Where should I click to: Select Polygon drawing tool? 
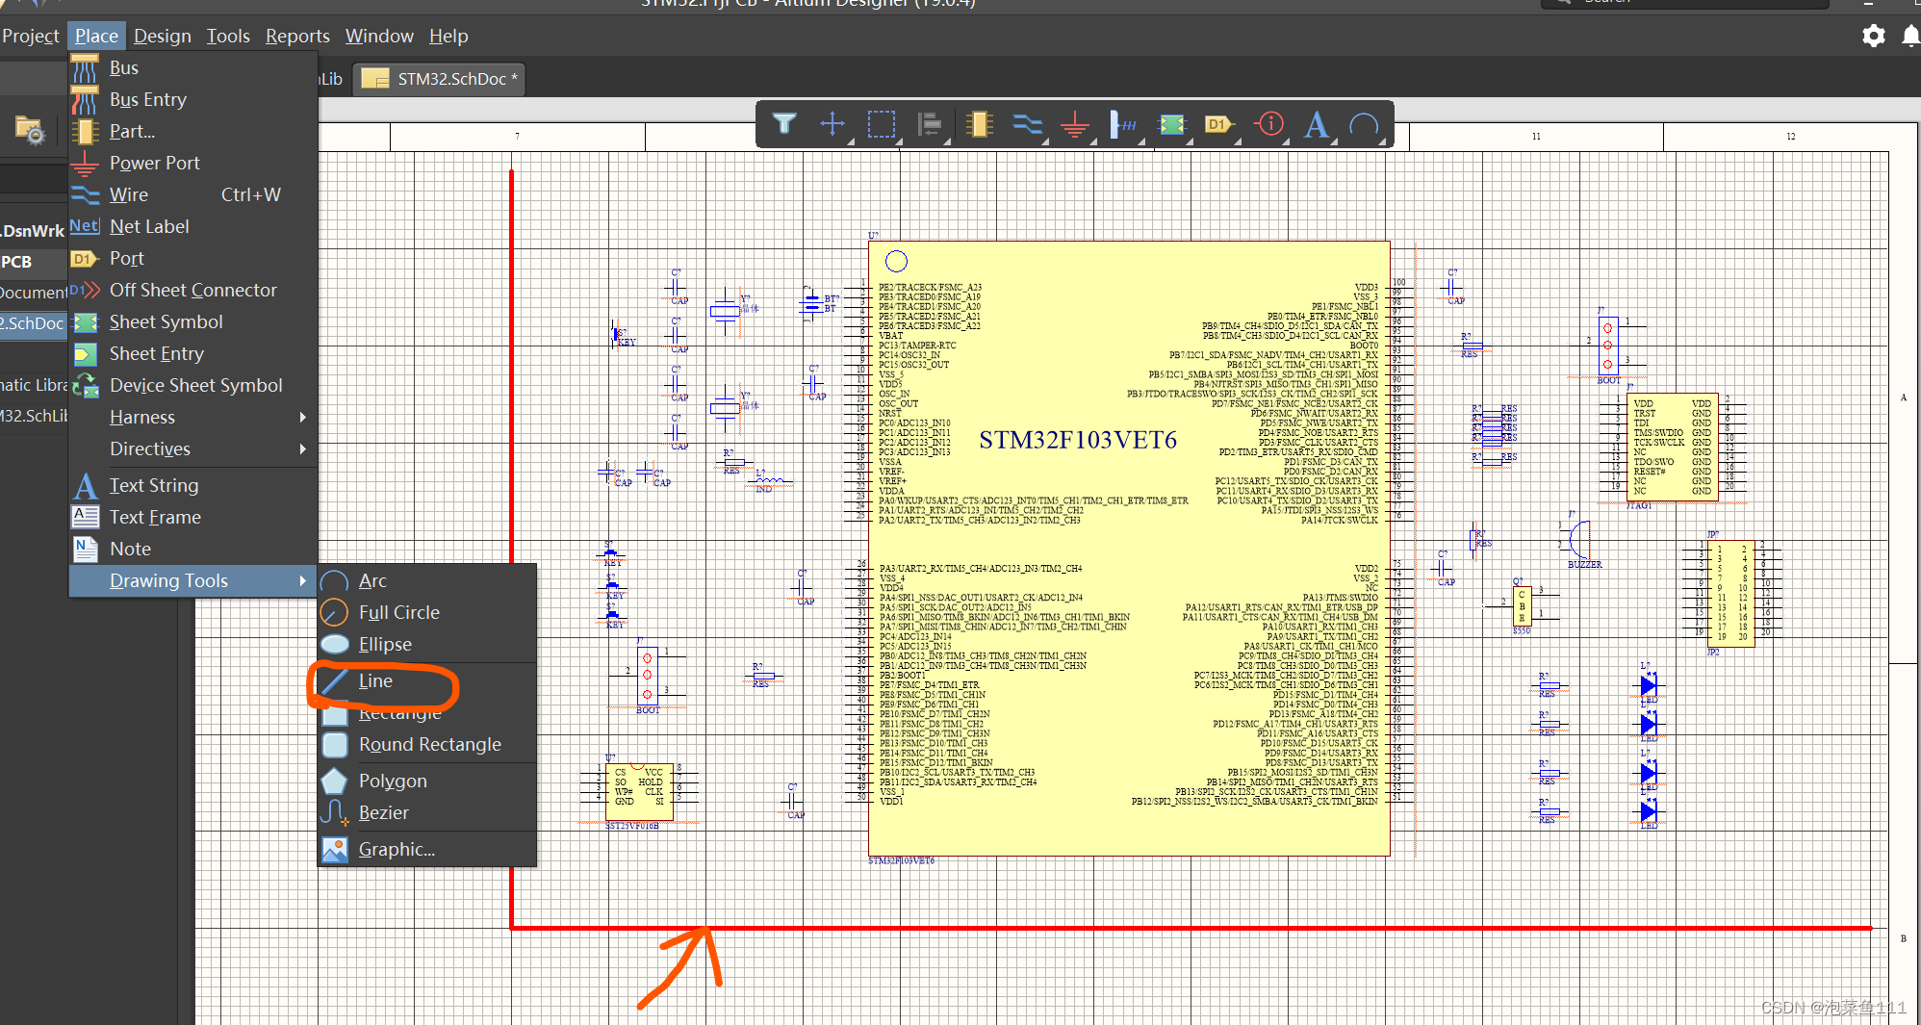[x=427, y=781]
